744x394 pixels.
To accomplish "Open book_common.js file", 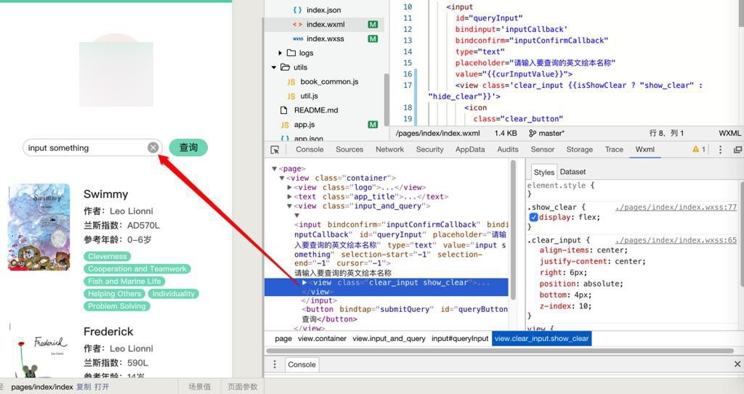I will (329, 81).
